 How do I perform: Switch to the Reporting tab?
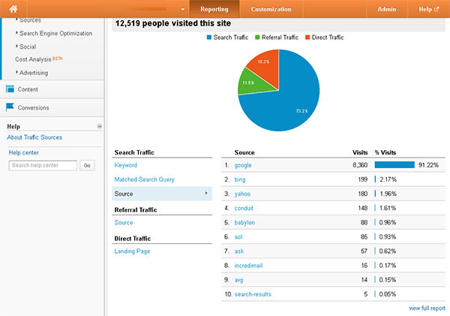(214, 9)
